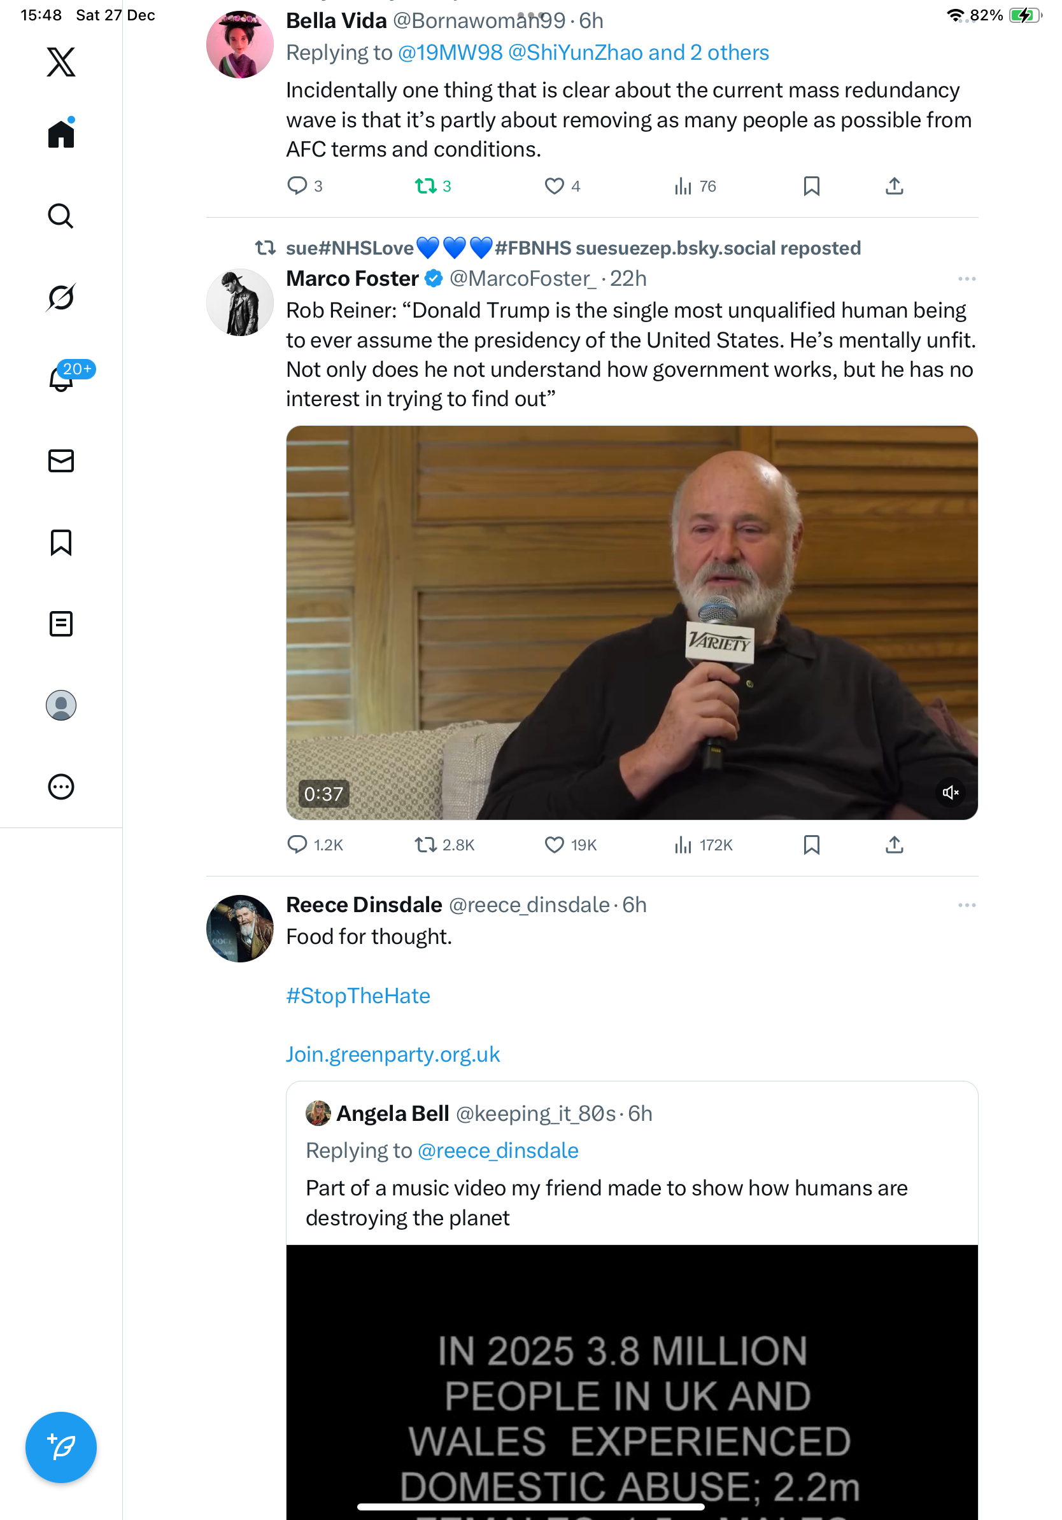Bookmark the Marco Foster post
The image size is (1062, 1520).
(x=811, y=845)
